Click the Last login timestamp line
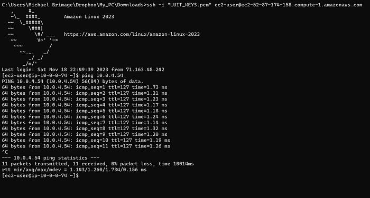 (83, 70)
